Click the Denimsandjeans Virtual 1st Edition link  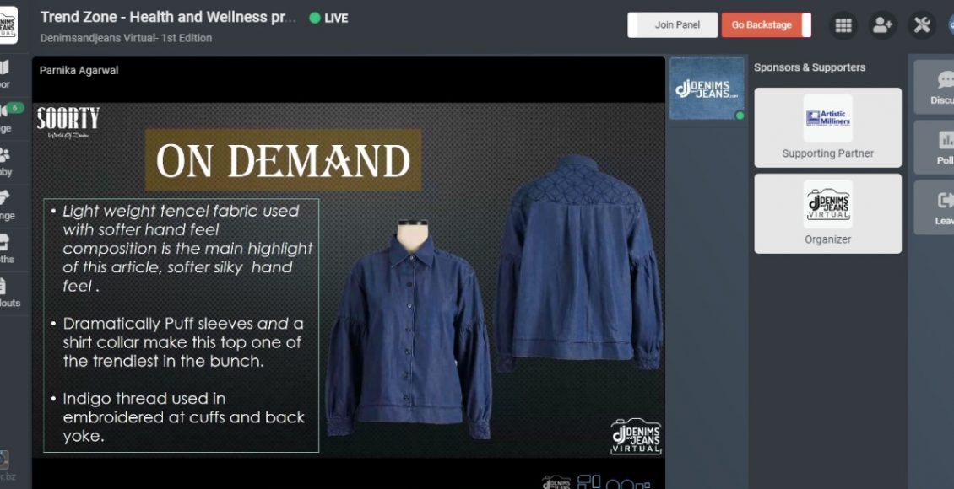(126, 38)
